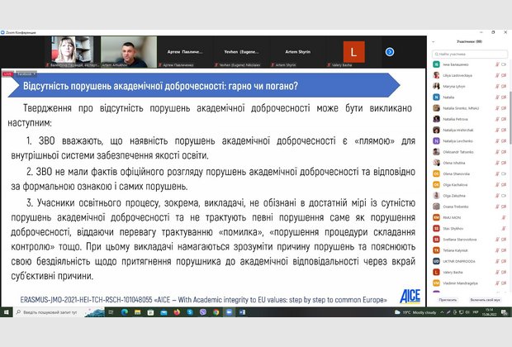Screen dimensions: 512x347
Task: Click the Пригласить invite button
Action: click(448, 300)
